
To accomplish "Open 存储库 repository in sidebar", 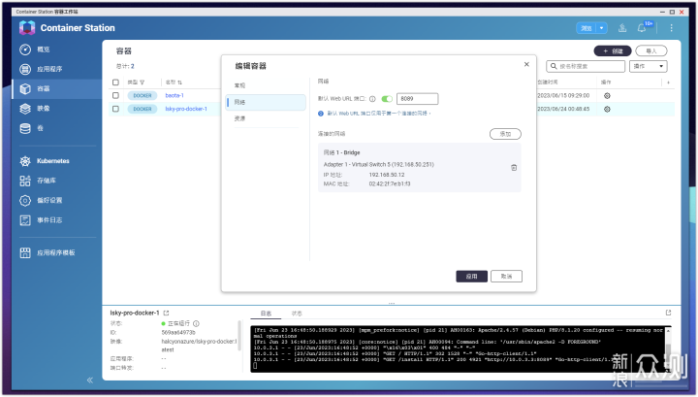I will pyautogui.click(x=47, y=181).
